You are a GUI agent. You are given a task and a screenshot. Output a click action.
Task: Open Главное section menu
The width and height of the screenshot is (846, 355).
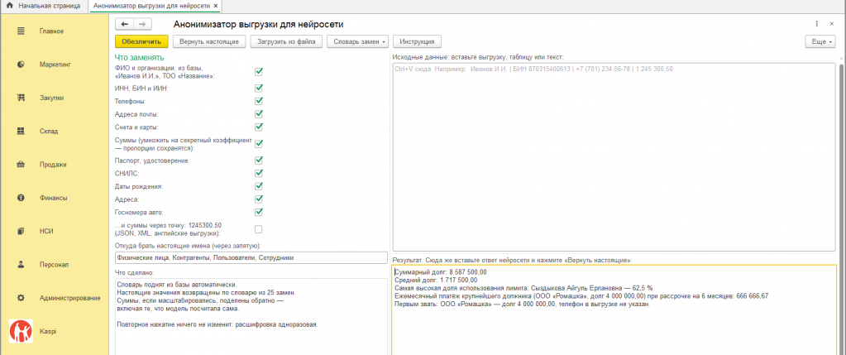pyautogui.click(x=54, y=31)
